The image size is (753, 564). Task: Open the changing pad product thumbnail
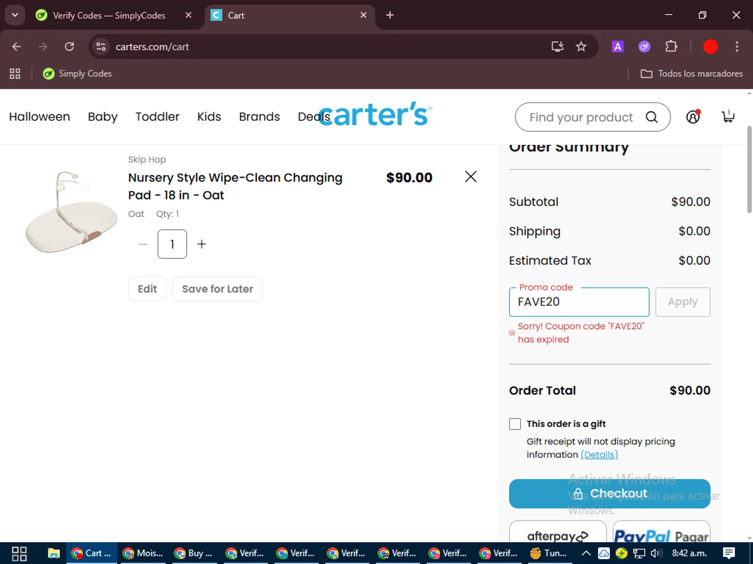(x=71, y=213)
